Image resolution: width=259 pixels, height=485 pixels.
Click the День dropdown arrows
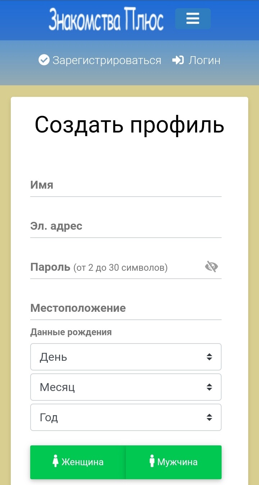tap(209, 357)
